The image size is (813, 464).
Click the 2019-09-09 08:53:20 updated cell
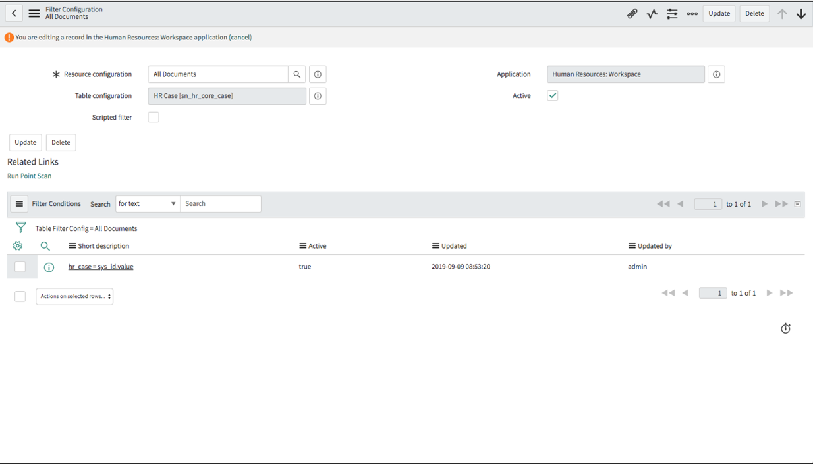coord(461,267)
